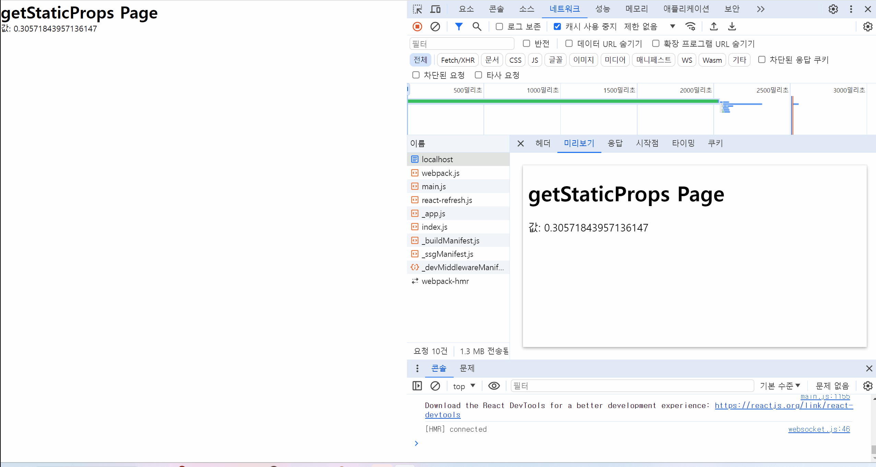Stop network recording with the red record button
The width and height of the screenshot is (876, 467).
(x=417, y=26)
